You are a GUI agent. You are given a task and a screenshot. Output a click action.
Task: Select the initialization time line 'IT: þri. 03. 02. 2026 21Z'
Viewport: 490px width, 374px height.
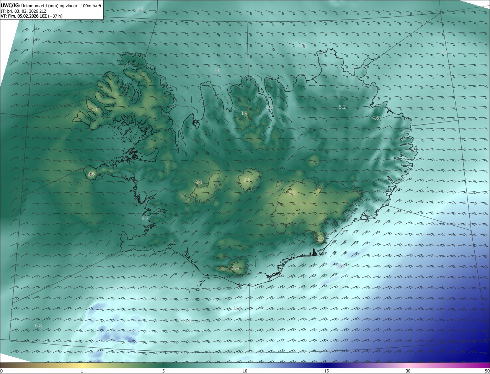(x=24, y=11)
